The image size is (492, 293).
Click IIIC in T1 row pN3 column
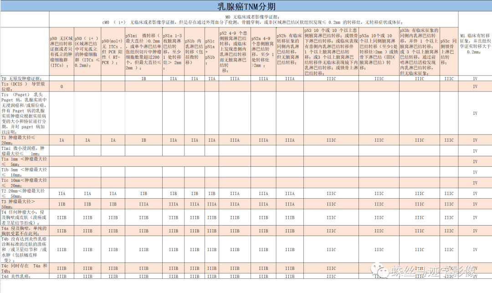pyautogui.click(x=331, y=140)
